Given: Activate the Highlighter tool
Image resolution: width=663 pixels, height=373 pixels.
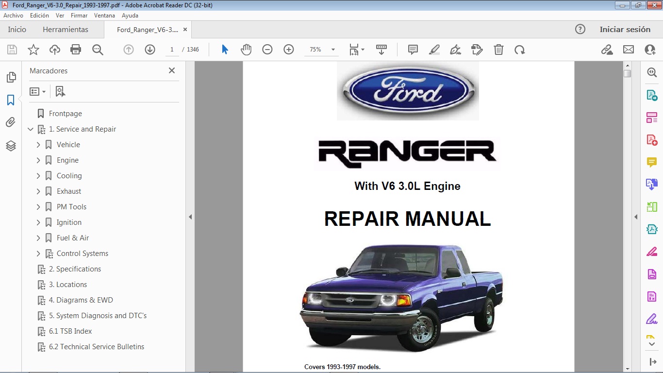Looking at the screenshot, I should pyautogui.click(x=434, y=49).
